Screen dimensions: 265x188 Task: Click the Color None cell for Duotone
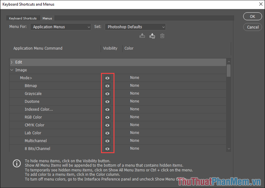pos(134,101)
